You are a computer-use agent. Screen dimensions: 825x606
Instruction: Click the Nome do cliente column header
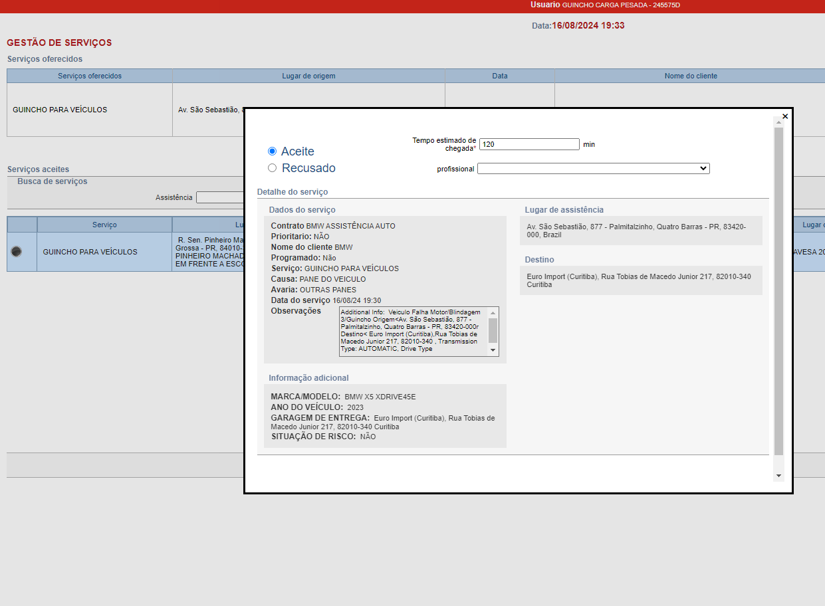click(x=690, y=76)
